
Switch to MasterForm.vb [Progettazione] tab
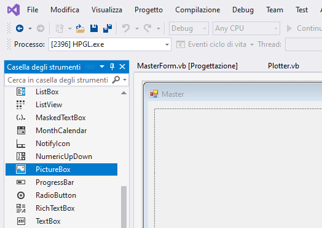point(187,66)
